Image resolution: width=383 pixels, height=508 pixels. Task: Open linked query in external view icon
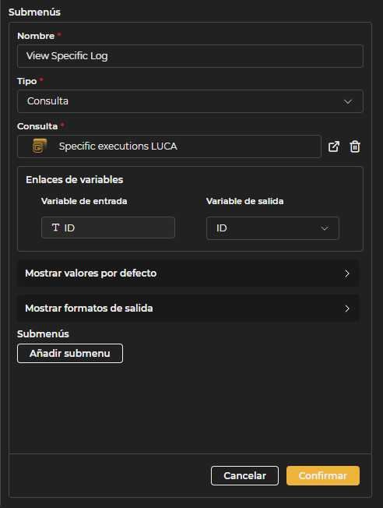tap(334, 146)
